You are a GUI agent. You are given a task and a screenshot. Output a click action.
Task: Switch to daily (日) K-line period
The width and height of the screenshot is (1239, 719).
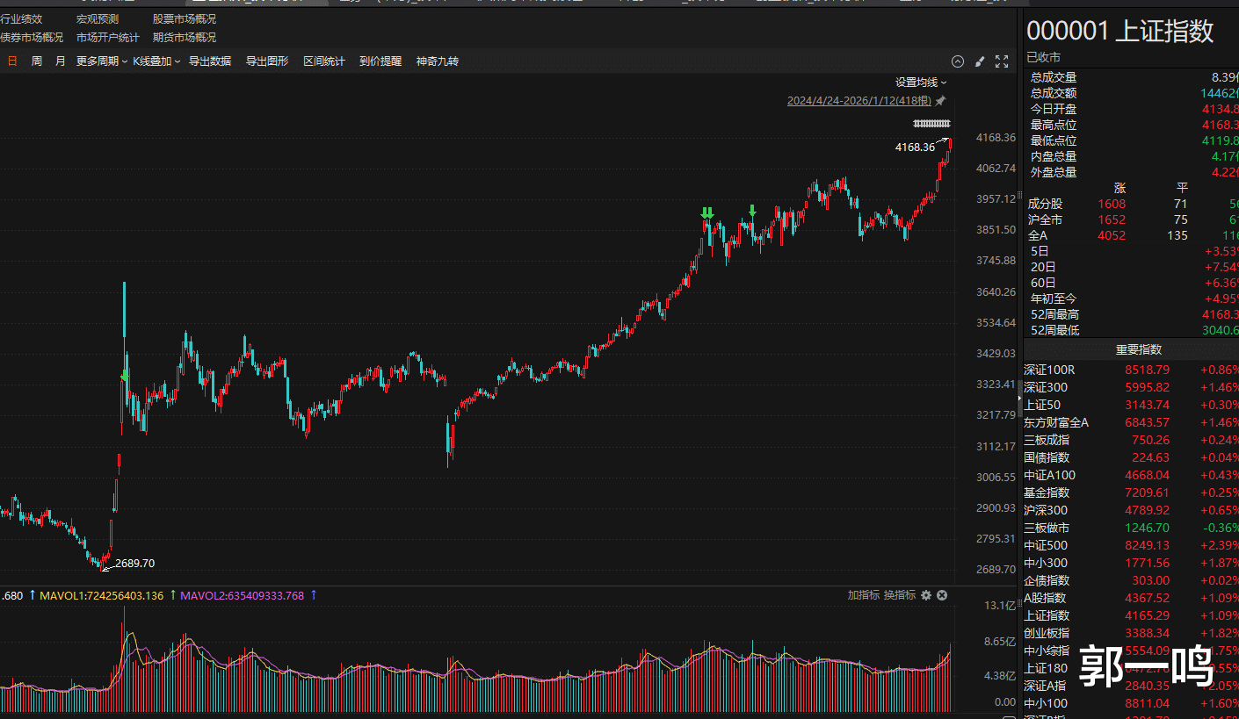[x=12, y=61]
